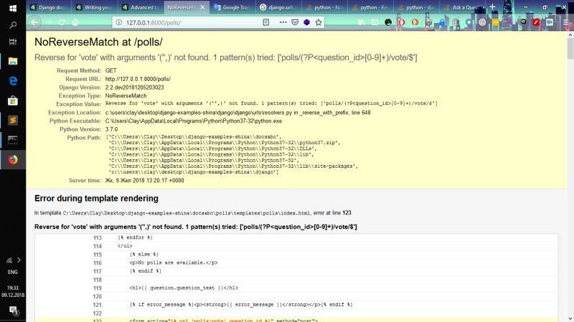Click the red round extension icon
Viewport: 574px width, 322px height.
pos(402,22)
